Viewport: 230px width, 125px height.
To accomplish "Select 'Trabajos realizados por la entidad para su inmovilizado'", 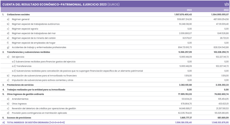I will [x=36, y=90].
